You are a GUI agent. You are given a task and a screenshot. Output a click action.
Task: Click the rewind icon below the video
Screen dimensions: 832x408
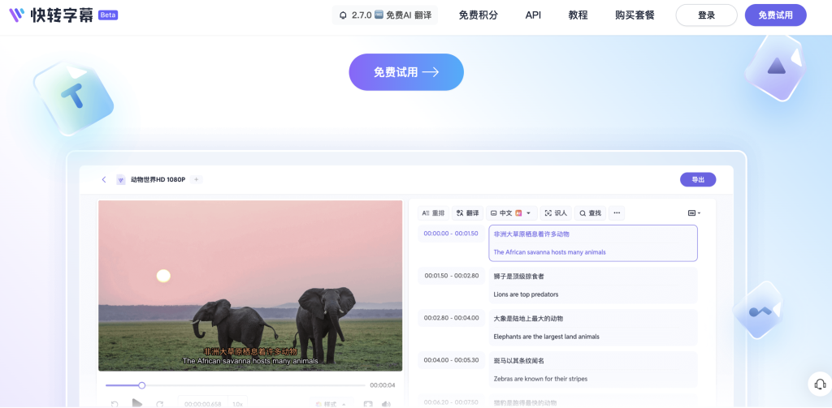[x=115, y=404]
